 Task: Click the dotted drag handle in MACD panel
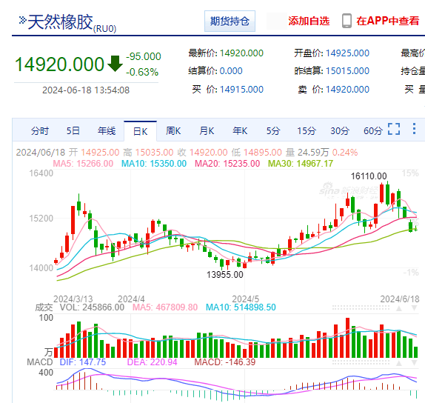tap(361, 362)
